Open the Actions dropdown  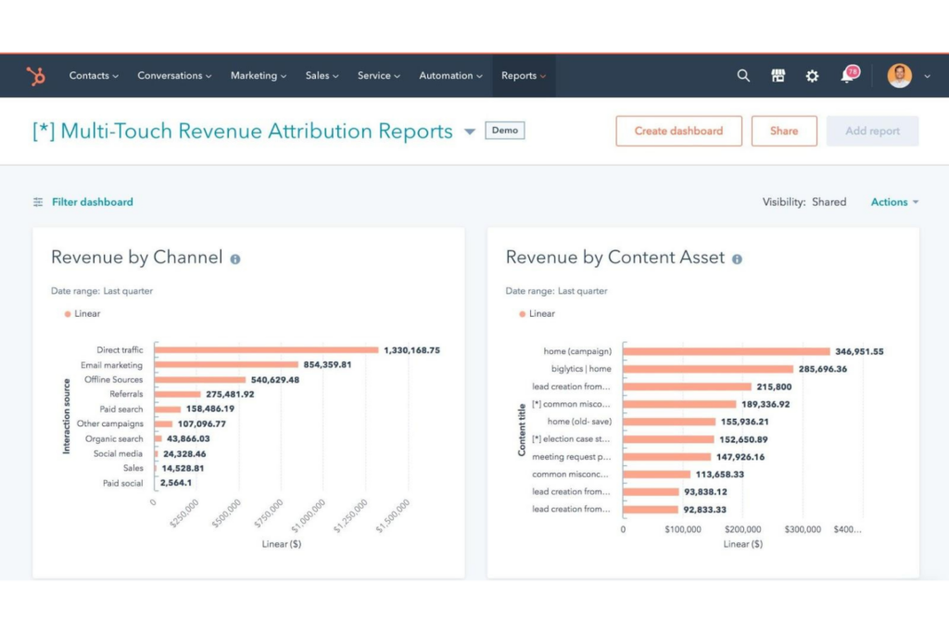point(894,202)
